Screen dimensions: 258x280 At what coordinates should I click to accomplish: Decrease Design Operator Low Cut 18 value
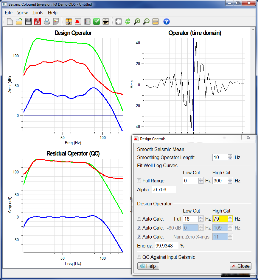pyautogui.click(x=201, y=220)
